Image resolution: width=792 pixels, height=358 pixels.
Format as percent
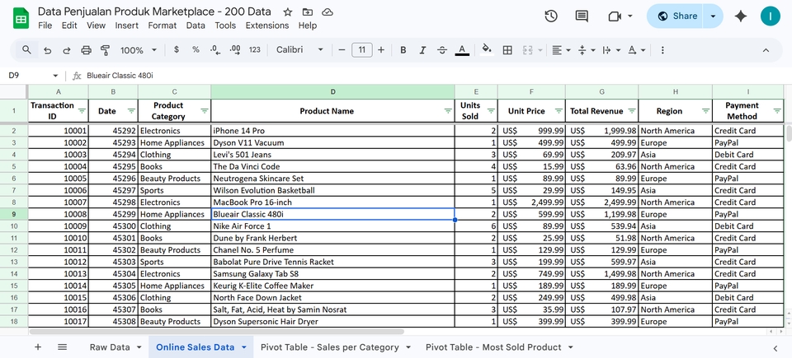pyautogui.click(x=196, y=49)
